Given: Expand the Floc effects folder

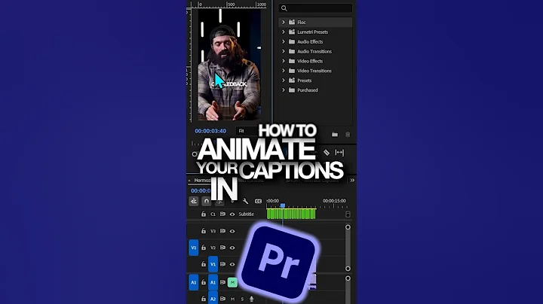Looking at the screenshot, I should pos(284,22).
